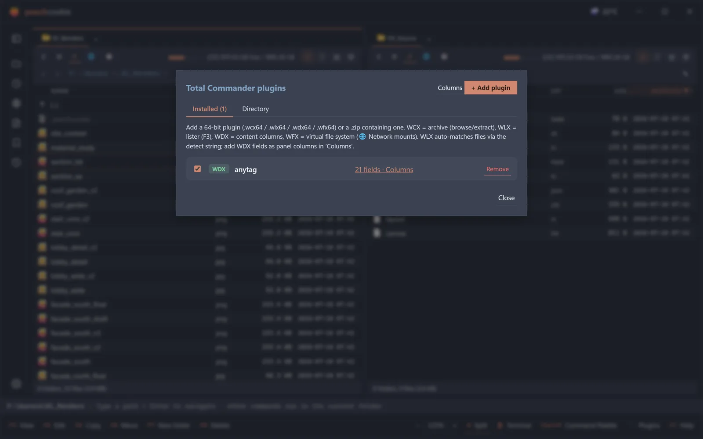Switch to the Installed (1) tab

(210, 109)
